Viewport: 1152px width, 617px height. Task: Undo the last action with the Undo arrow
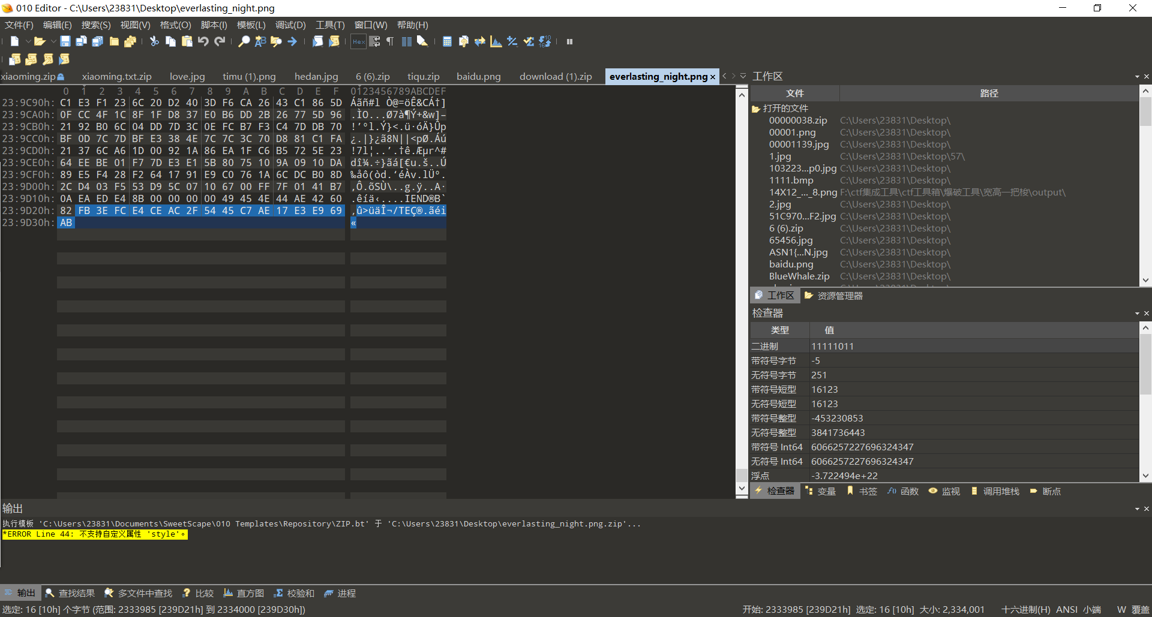point(203,41)
